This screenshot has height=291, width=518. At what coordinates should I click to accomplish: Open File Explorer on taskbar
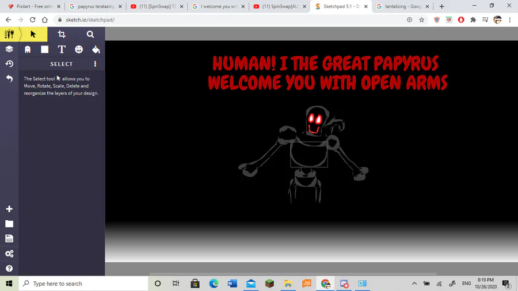[x=288, y=284]
